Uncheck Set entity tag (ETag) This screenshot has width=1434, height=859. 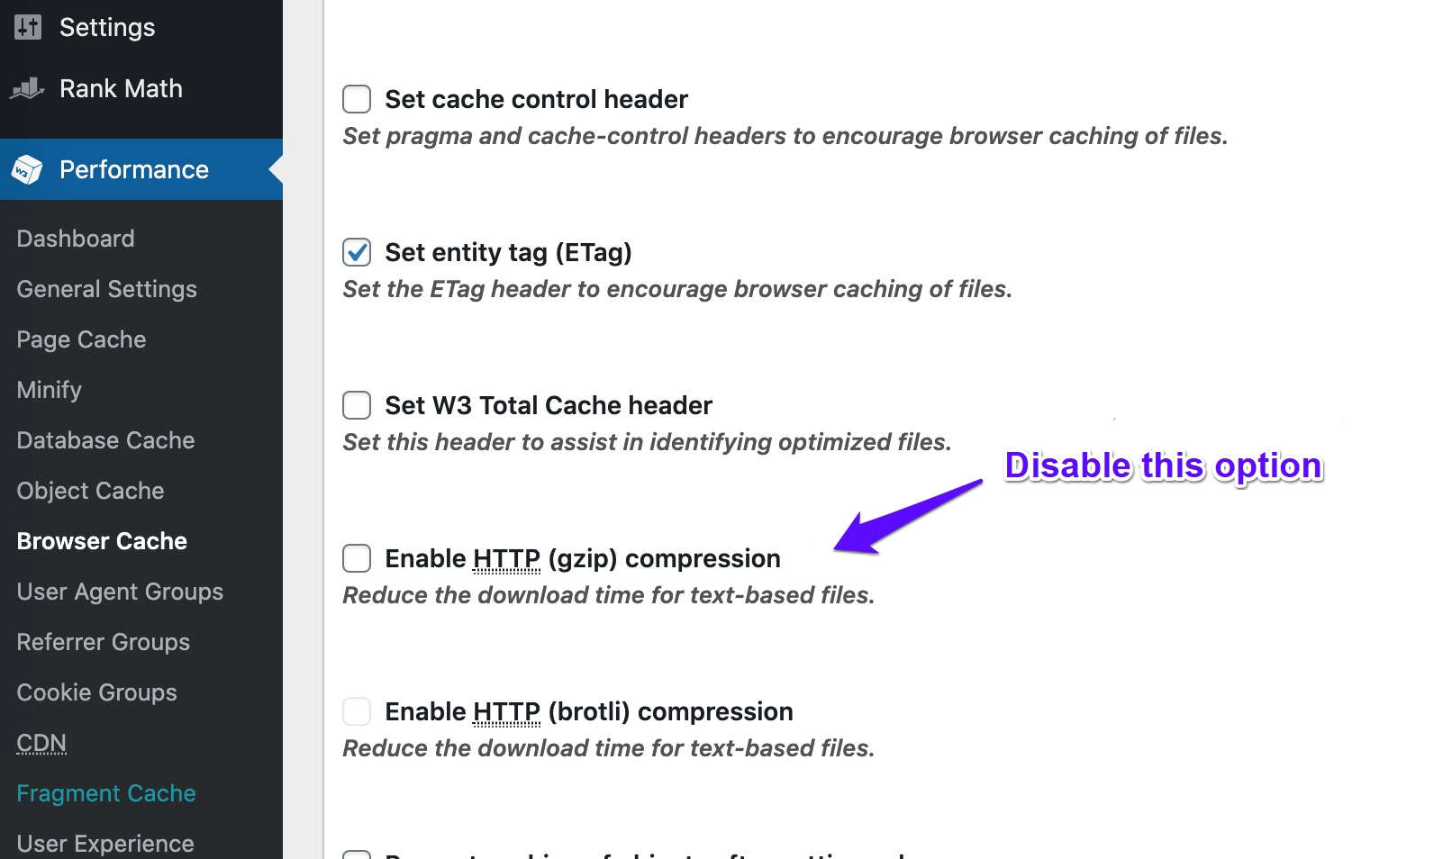click(357, 252)
